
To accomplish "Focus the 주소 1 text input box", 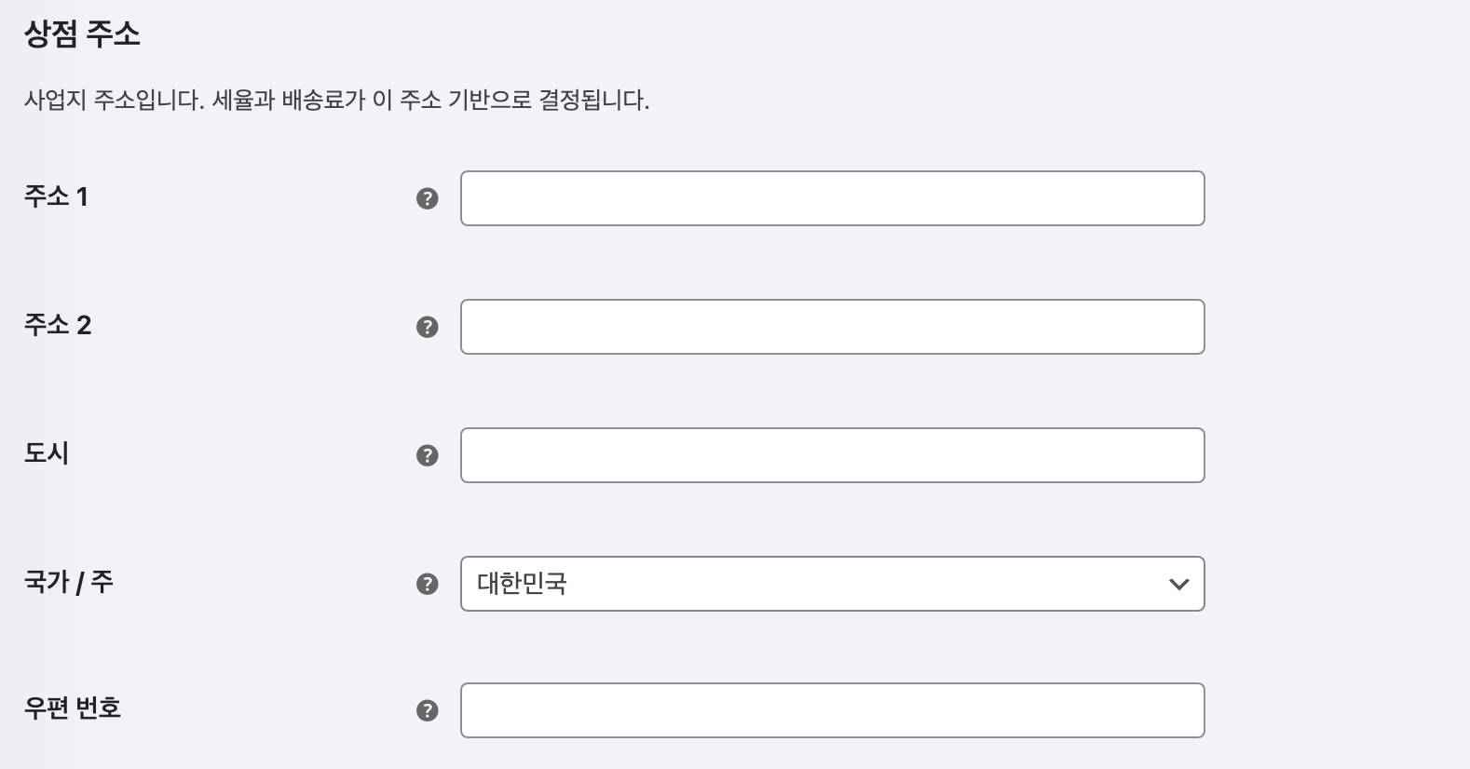I will [x=832, y=198].
